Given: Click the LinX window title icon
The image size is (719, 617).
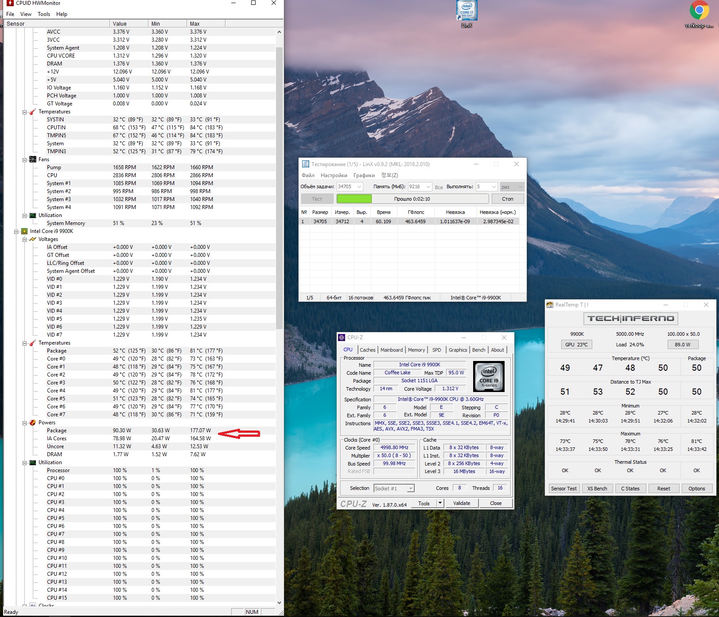Looking at the screenshot, I should click(305, 164).
